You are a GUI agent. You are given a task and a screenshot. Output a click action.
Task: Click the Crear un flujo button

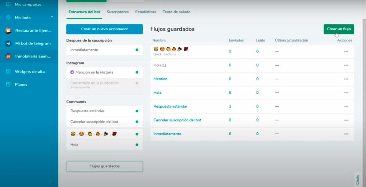(339, 29)
